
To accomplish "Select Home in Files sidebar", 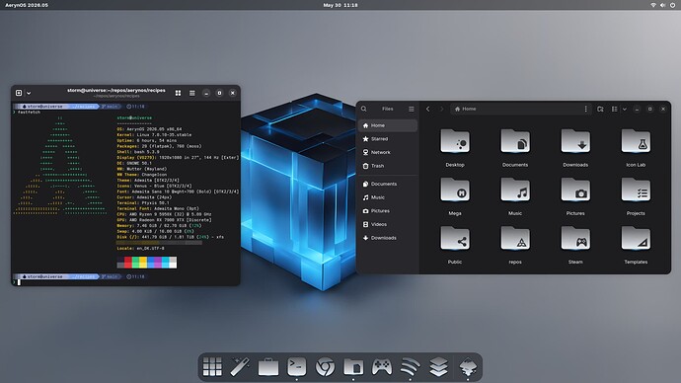I will [388, 125].
